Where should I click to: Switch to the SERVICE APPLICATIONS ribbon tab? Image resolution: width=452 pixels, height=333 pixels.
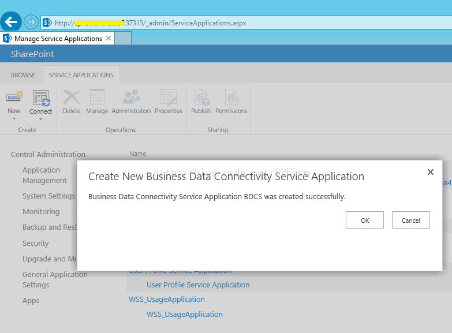point(81,75)
